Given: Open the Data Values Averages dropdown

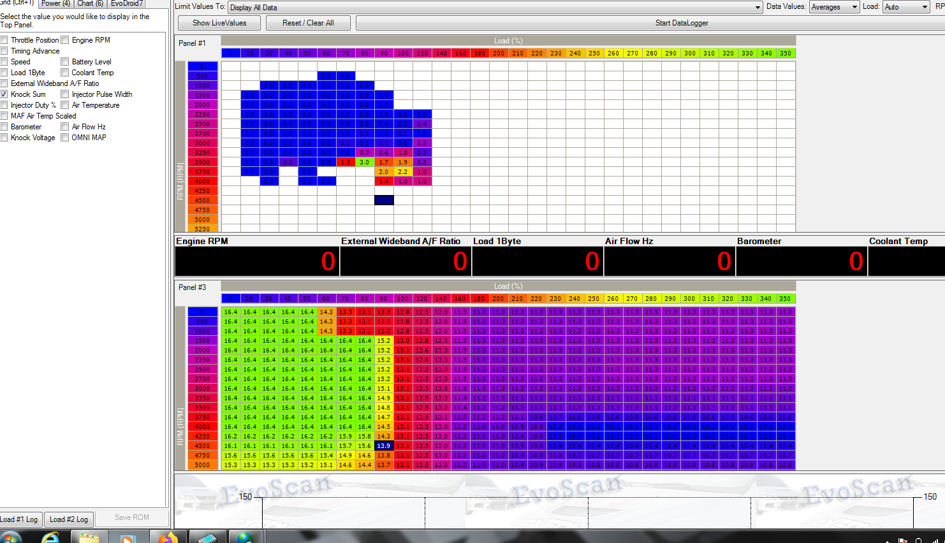Looking at the screenshot, I should click(854, 7).
